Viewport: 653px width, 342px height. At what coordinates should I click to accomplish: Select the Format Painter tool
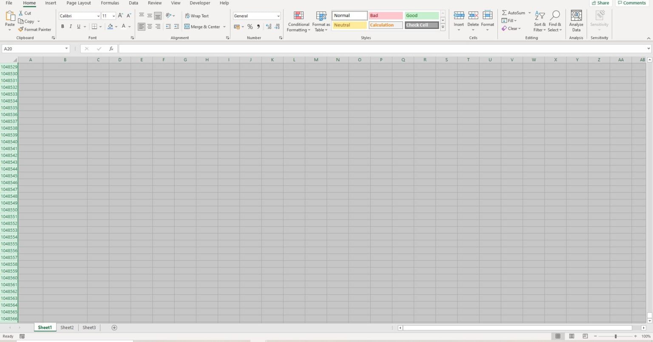tap(34, 29)
